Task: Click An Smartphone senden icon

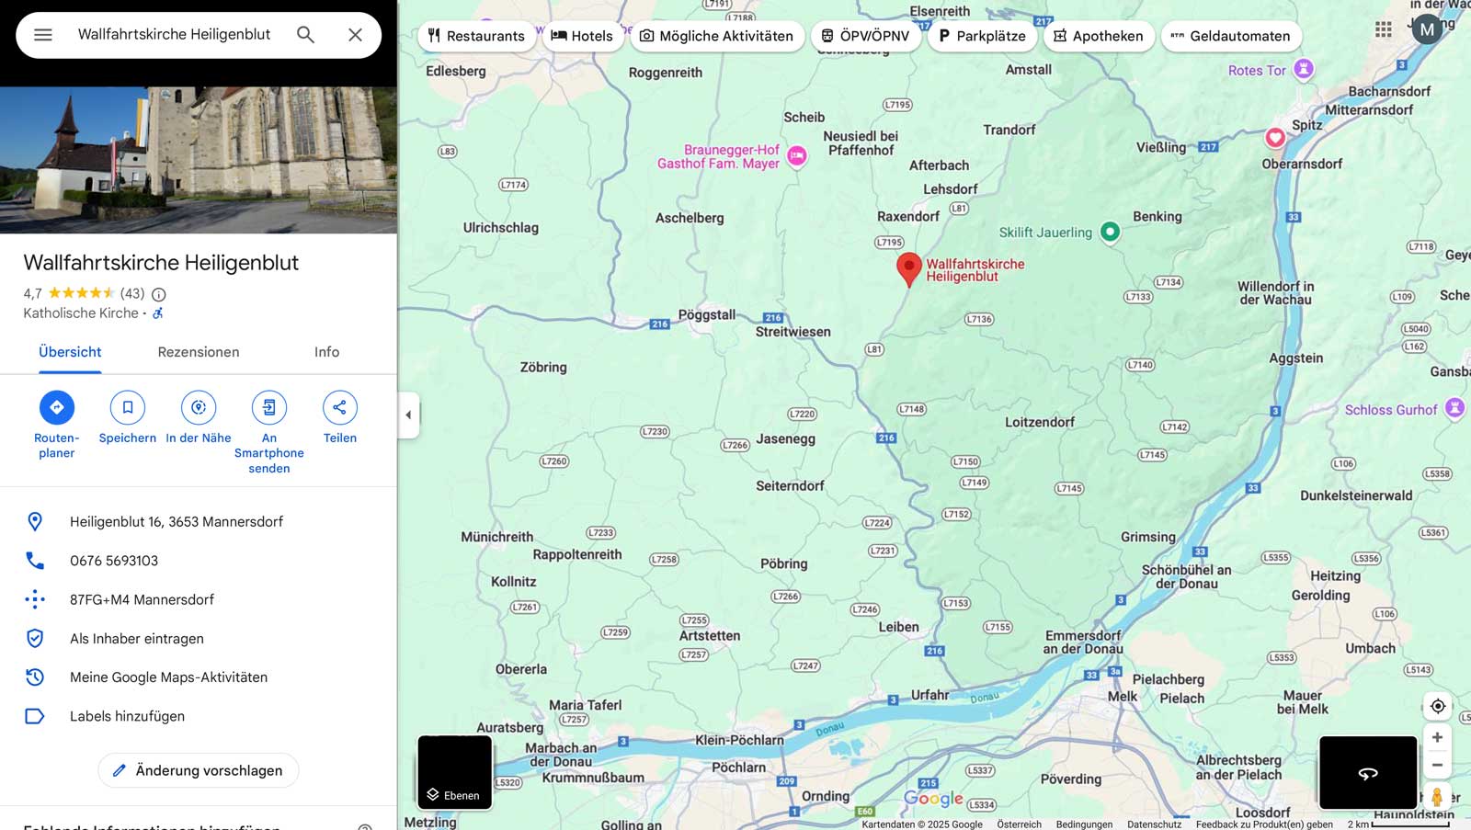Action: [x=269, y=407]
